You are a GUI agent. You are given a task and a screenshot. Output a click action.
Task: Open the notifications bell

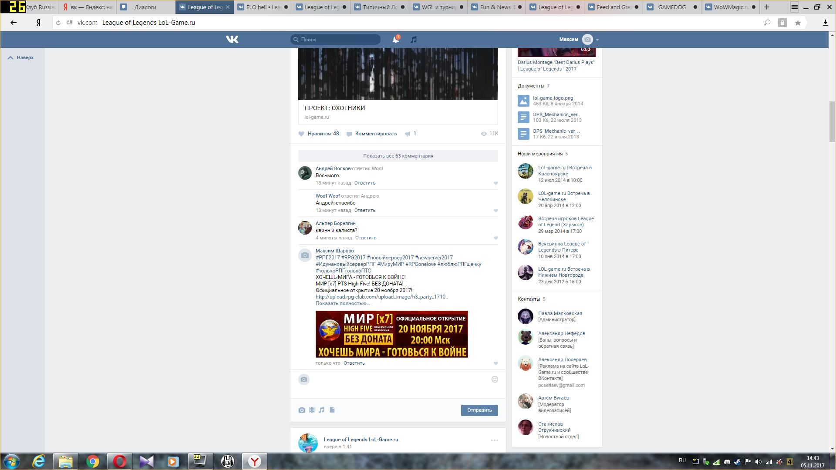click(x=395, y=40)
